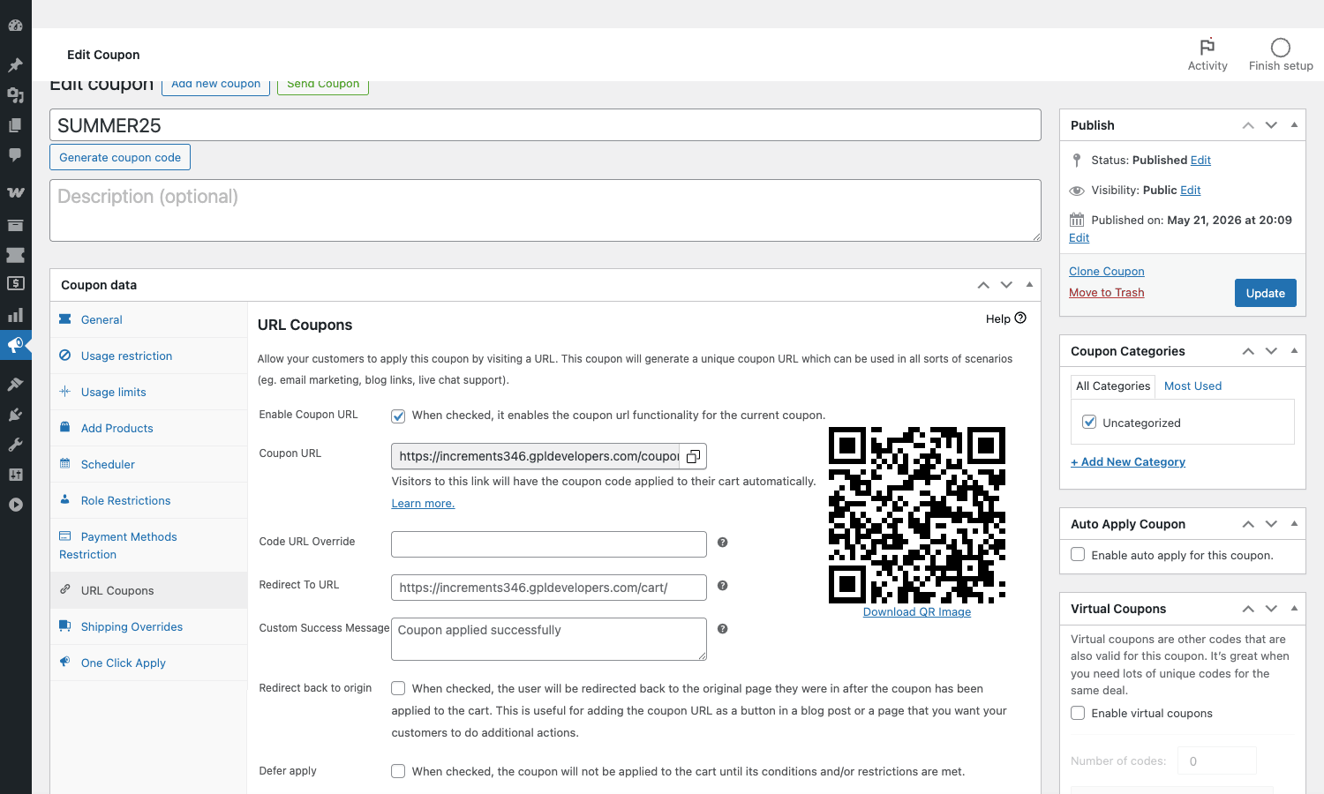Viewport: 1324px width, 794px height.
Task: Toggle the Enable Coupon URL checkbox
Action: tap(398, 416)
